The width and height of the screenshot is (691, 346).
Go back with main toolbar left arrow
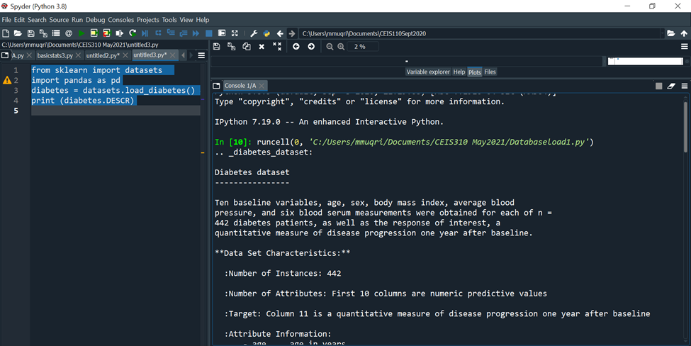click(x=280, y=33)
